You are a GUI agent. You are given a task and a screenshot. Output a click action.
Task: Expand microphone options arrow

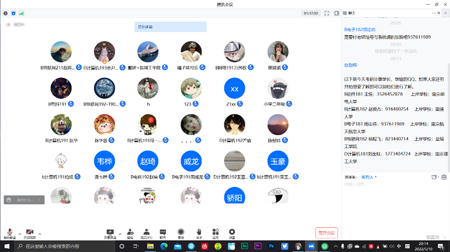[x=20, y=233]
